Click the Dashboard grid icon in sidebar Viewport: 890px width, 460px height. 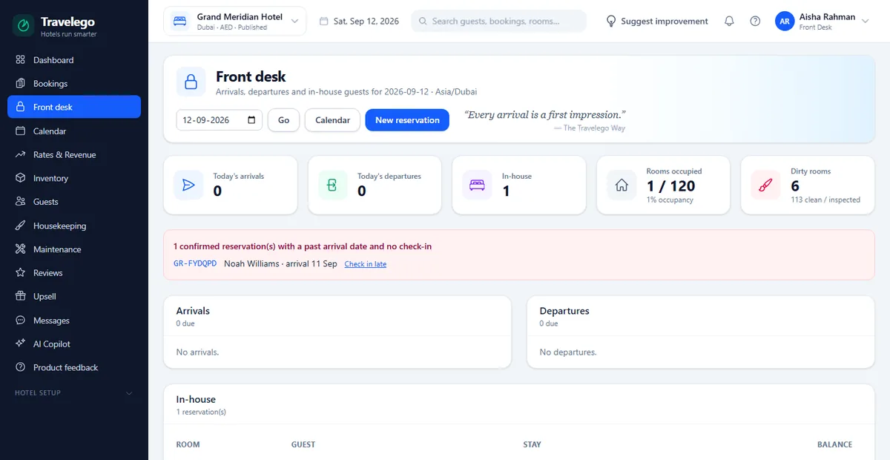tap(20, 59)
